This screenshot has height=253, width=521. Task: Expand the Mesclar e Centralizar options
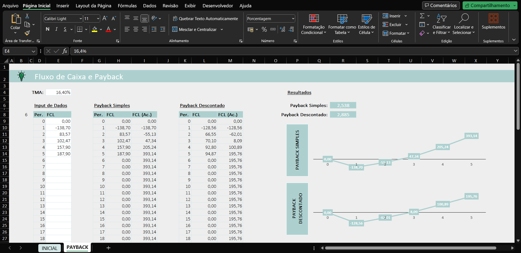(x=222, y=29)
